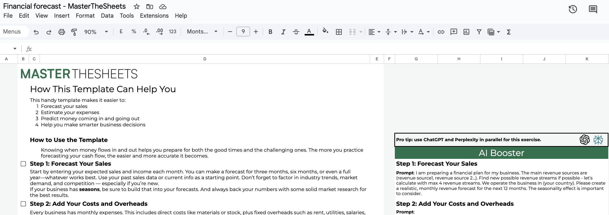Click the create filter funnel icon

[x=479, y=32]
